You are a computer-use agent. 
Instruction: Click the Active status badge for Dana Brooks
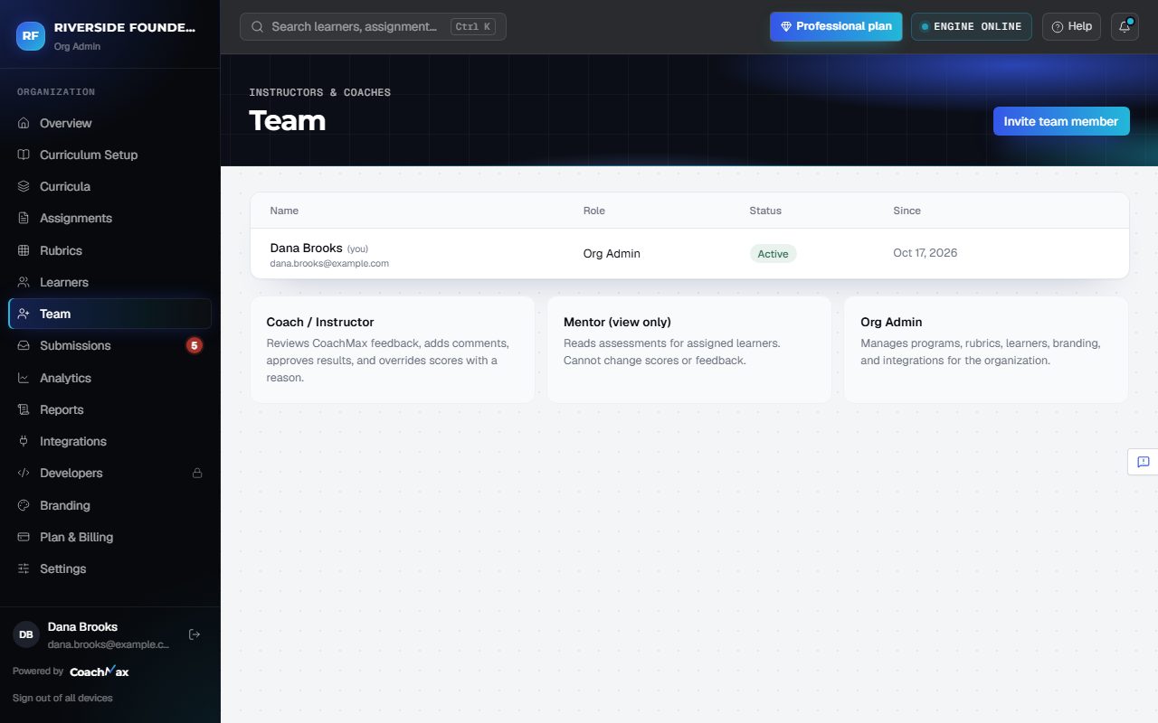(x=773, y=254)
